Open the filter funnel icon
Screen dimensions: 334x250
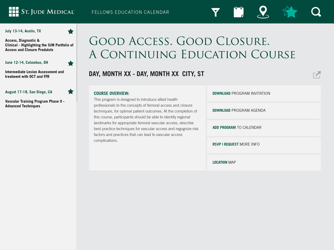(215, 12)
